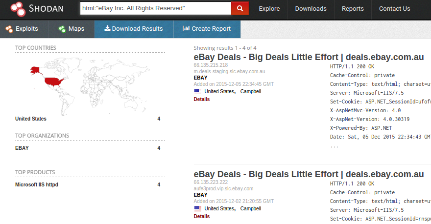Click the Shodan logo icon
This screenshot has width=431, height=224.
tap(18, 9)
